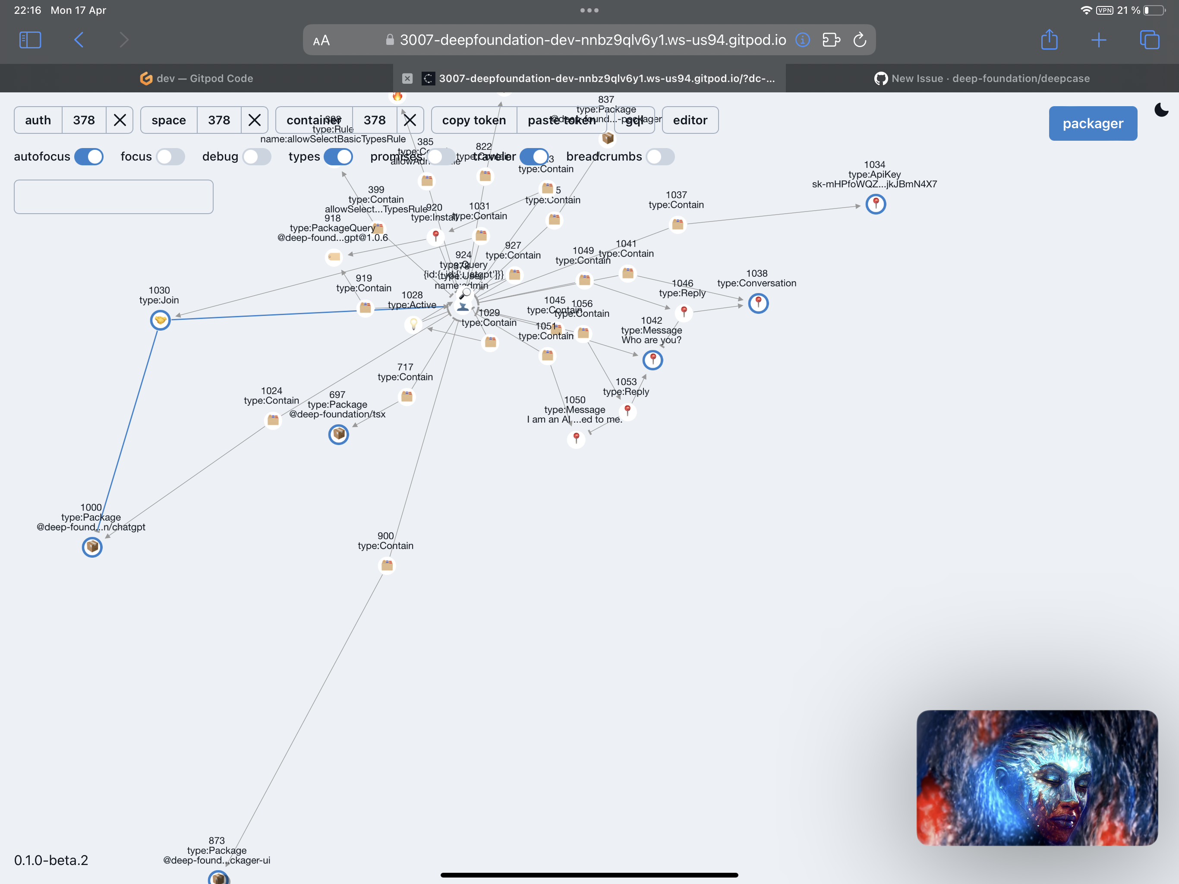
Task: Switch to the dev — Gitpod Code tab
Action: pos(196,79)
